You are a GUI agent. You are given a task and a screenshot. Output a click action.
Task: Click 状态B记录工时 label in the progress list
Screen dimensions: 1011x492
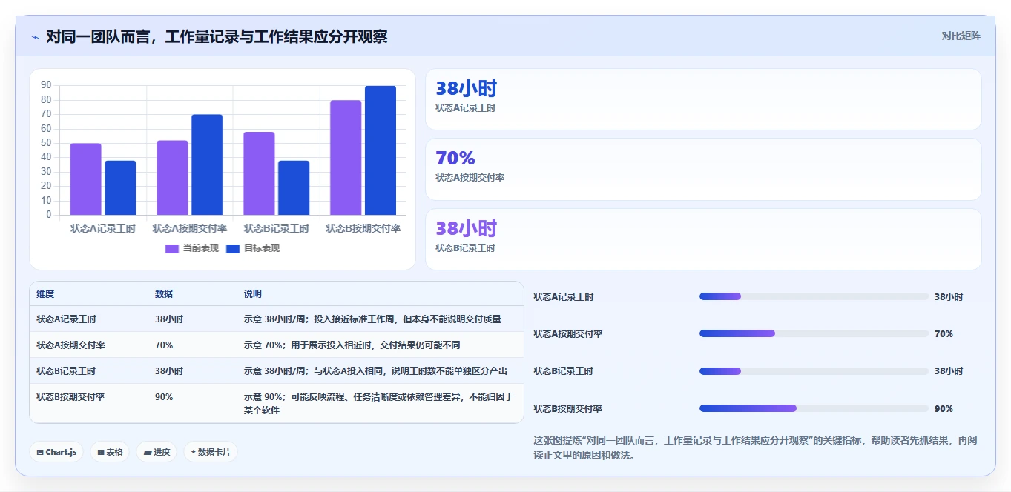[x=564, y=371]
